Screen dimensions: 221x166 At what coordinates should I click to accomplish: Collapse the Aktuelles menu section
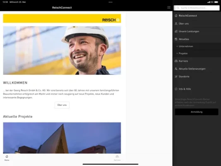197,39
